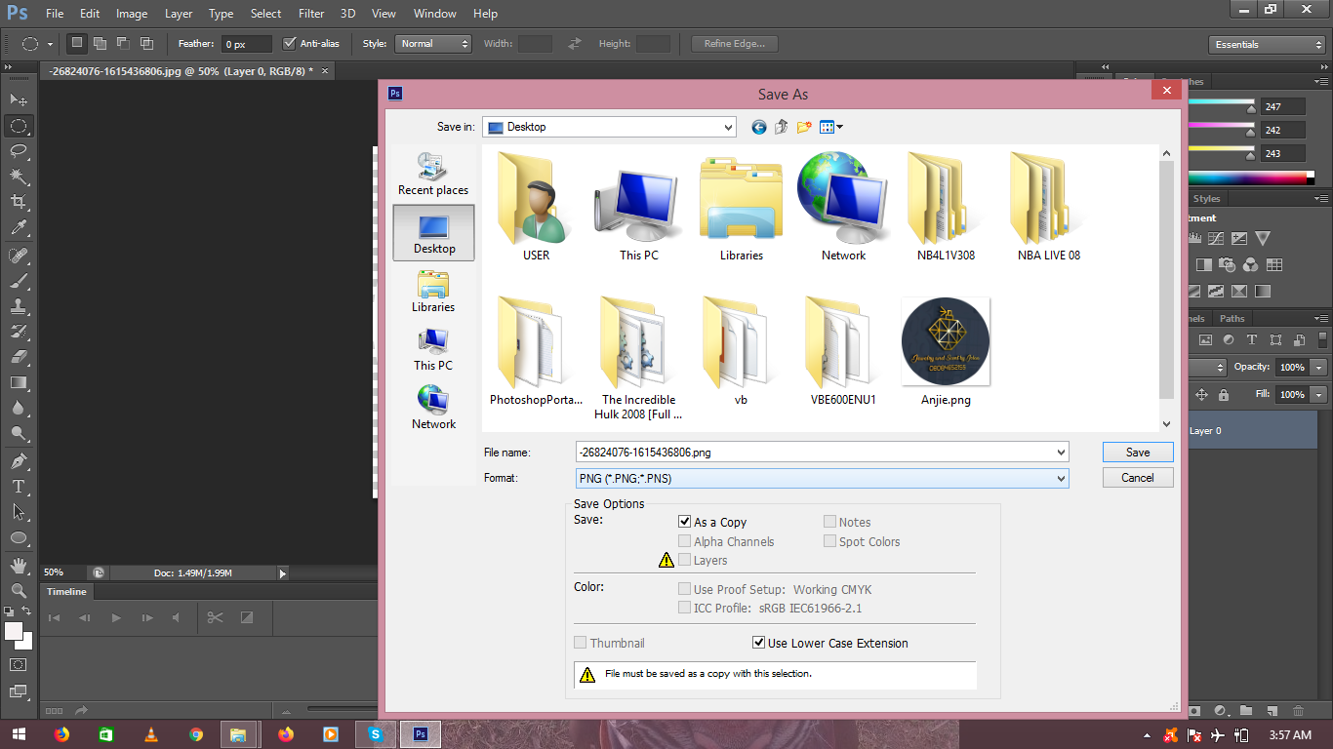
Task: Create new folder in Save As dialog
Action: click(x=804, y=127)
